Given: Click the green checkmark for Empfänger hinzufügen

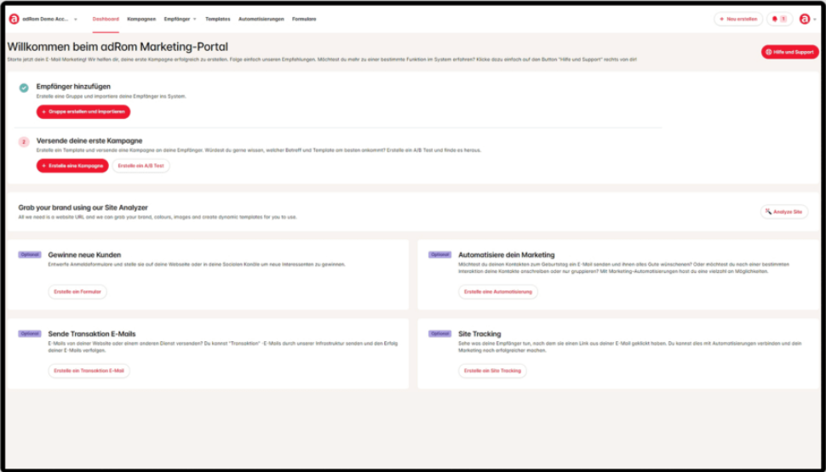Looking at the screenshot, I should 24,88.
